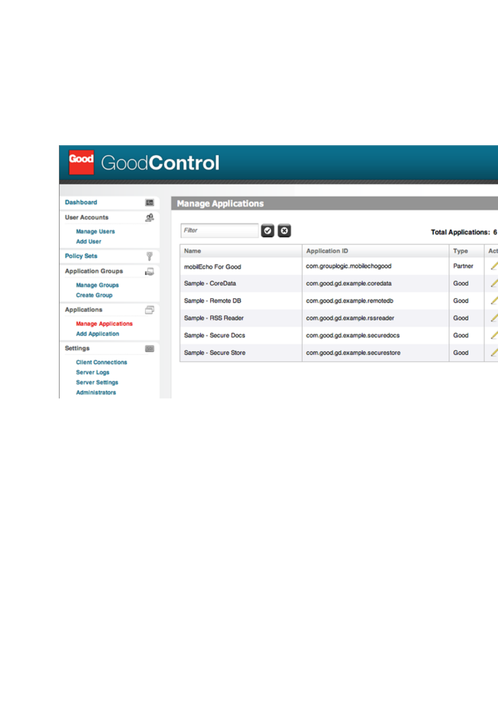Open Create Group link
The image size is (498, 705).
click(94, 296)
